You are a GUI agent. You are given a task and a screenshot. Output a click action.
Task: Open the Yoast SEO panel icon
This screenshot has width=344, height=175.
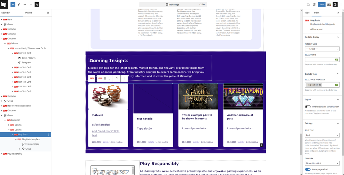click(x=329, y=5)
